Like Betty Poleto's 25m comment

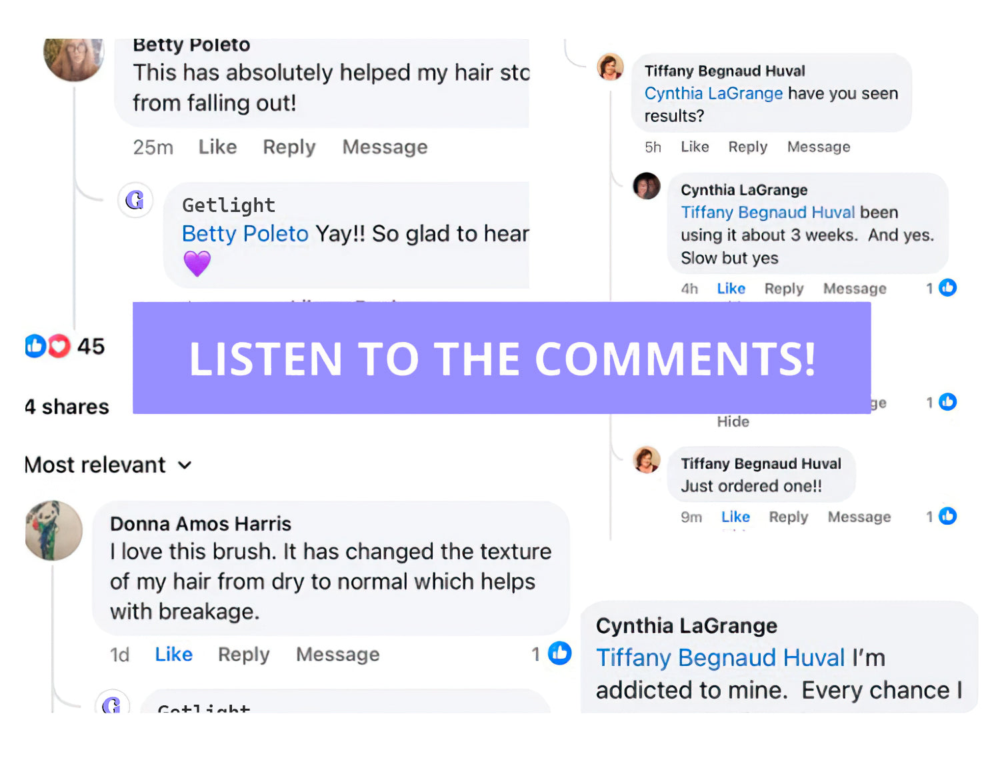coord(217,147)
